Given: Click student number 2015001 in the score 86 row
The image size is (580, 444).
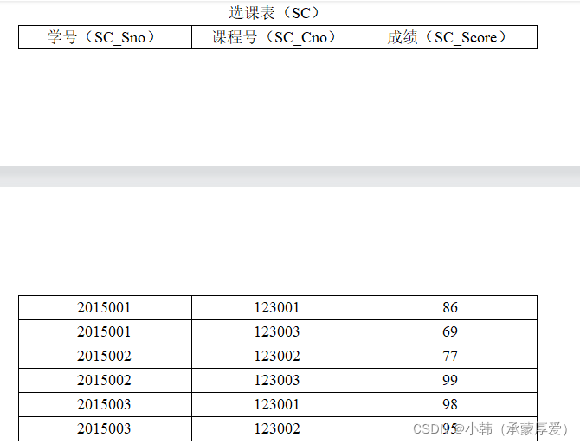Looking at the screenshot, I should pyautogui.click(x=104, y=307).
